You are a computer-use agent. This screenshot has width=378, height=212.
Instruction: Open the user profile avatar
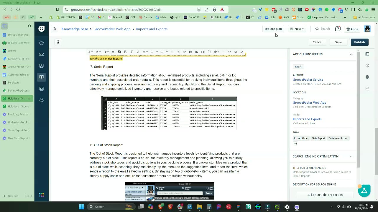(x=367, y=29)
